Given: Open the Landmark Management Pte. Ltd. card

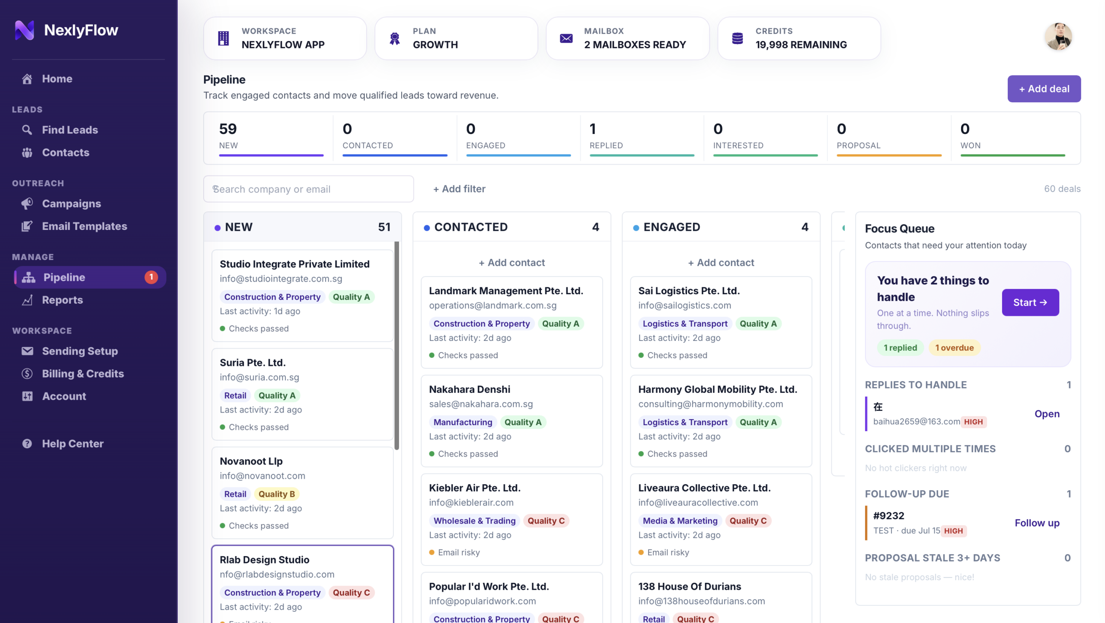Looking at the screenshot, I should 511,322.
